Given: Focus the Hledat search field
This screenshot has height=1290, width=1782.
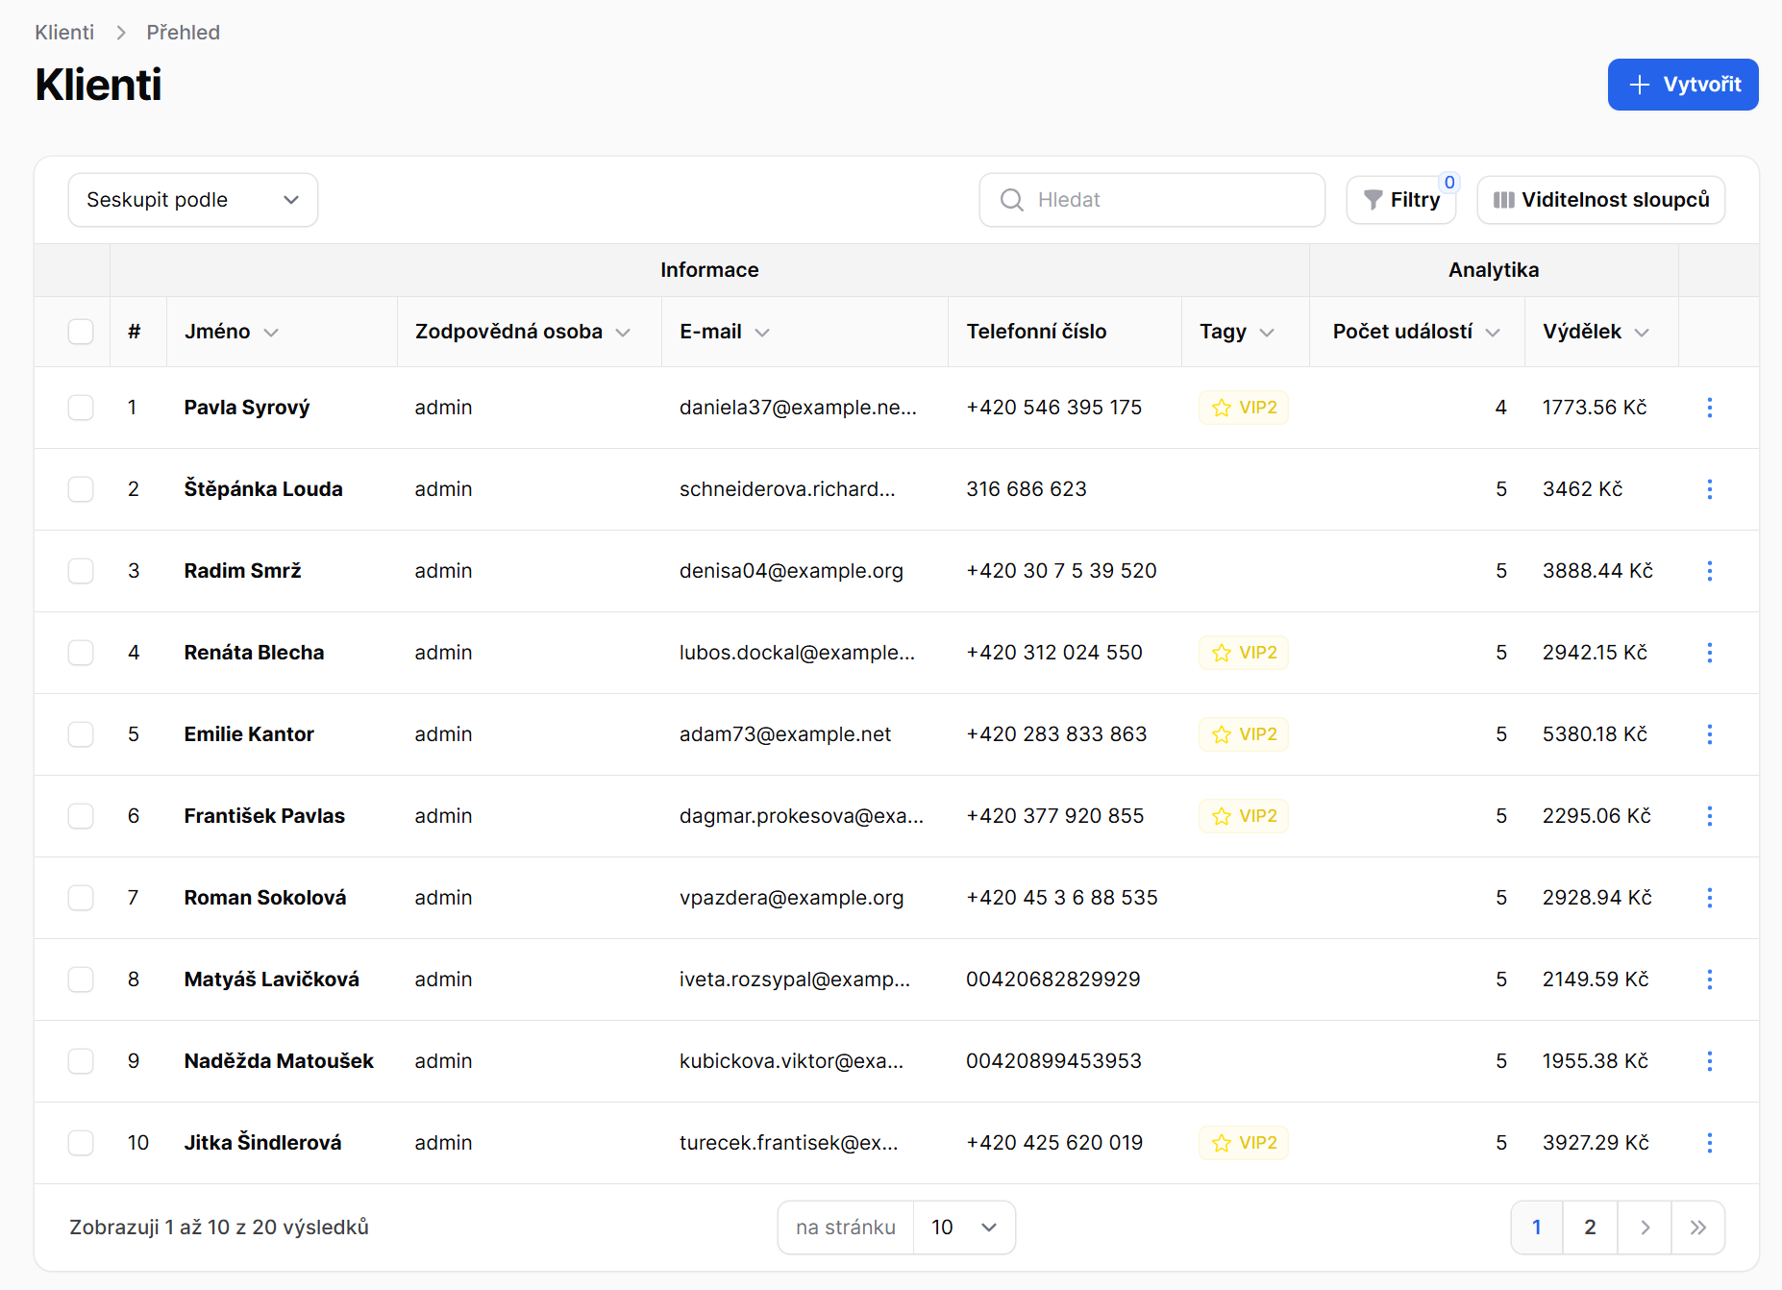Looking at the screenshot, I should click(1152, 200).
